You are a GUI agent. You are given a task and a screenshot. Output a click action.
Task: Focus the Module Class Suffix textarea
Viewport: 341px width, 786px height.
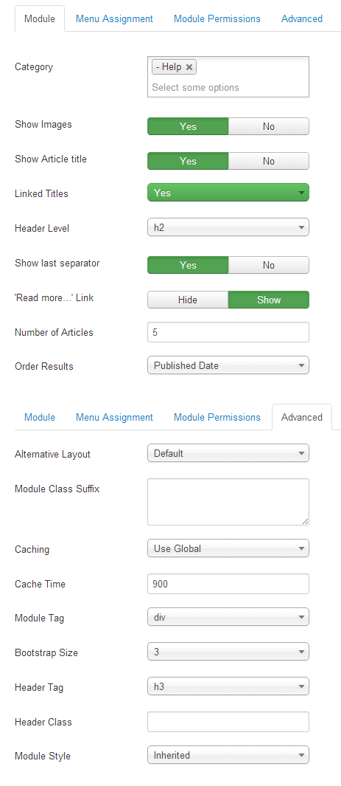[x=228, y=502]
